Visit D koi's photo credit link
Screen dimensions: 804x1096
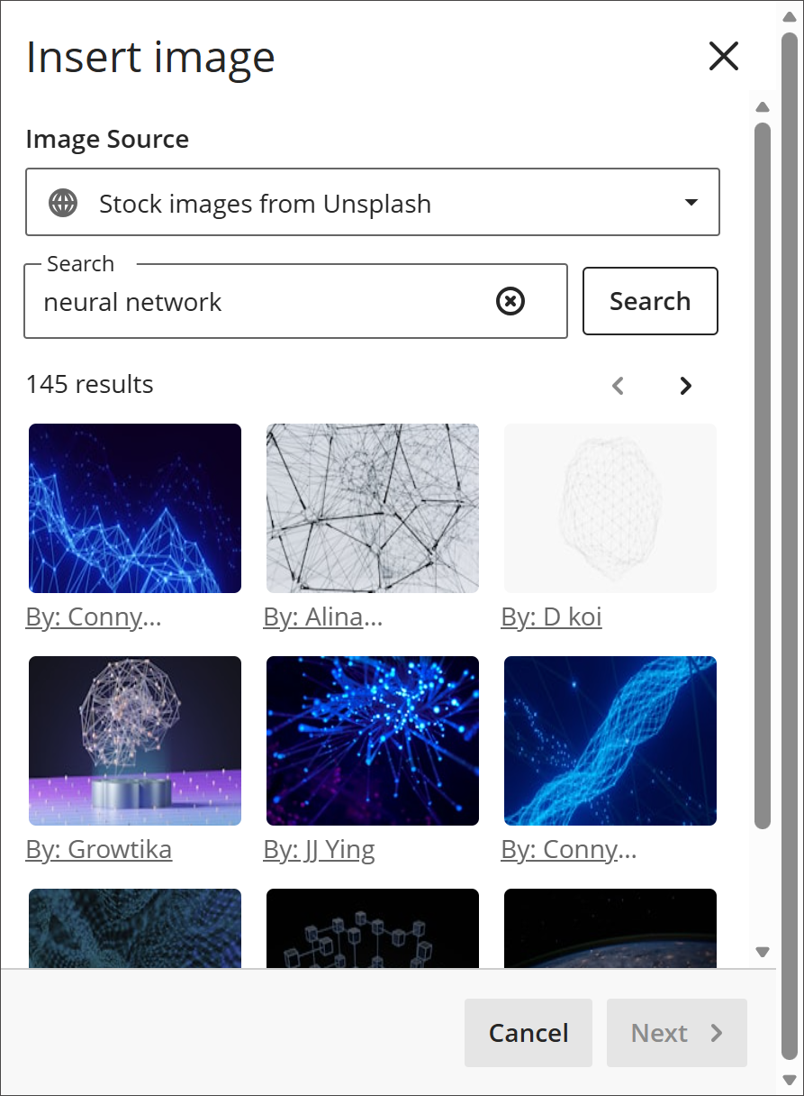pyautogui.click(x=551, y=616)
